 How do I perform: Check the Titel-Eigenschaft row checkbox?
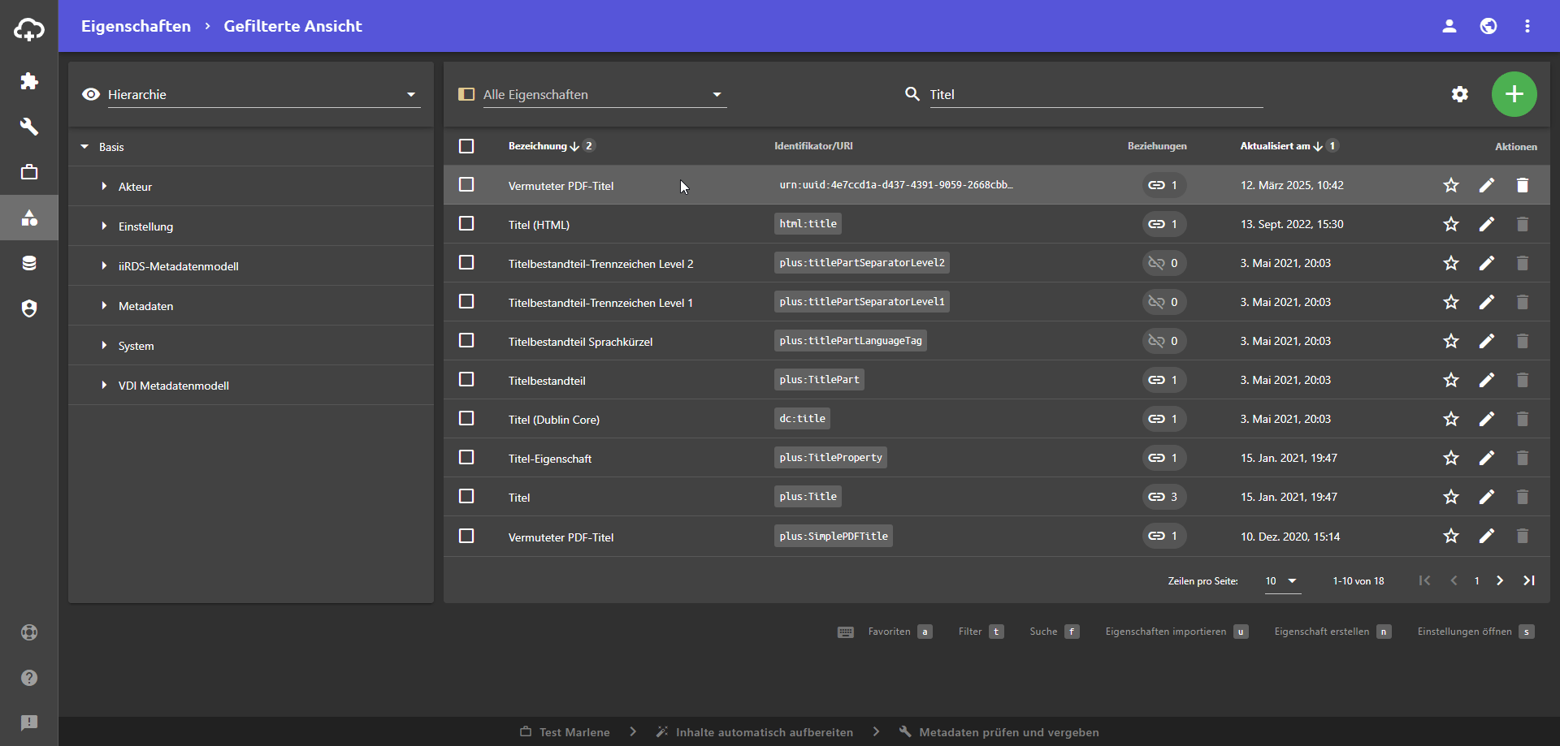point(466,457)
